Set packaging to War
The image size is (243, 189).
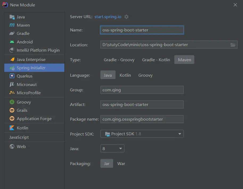(x=121, y=163)
